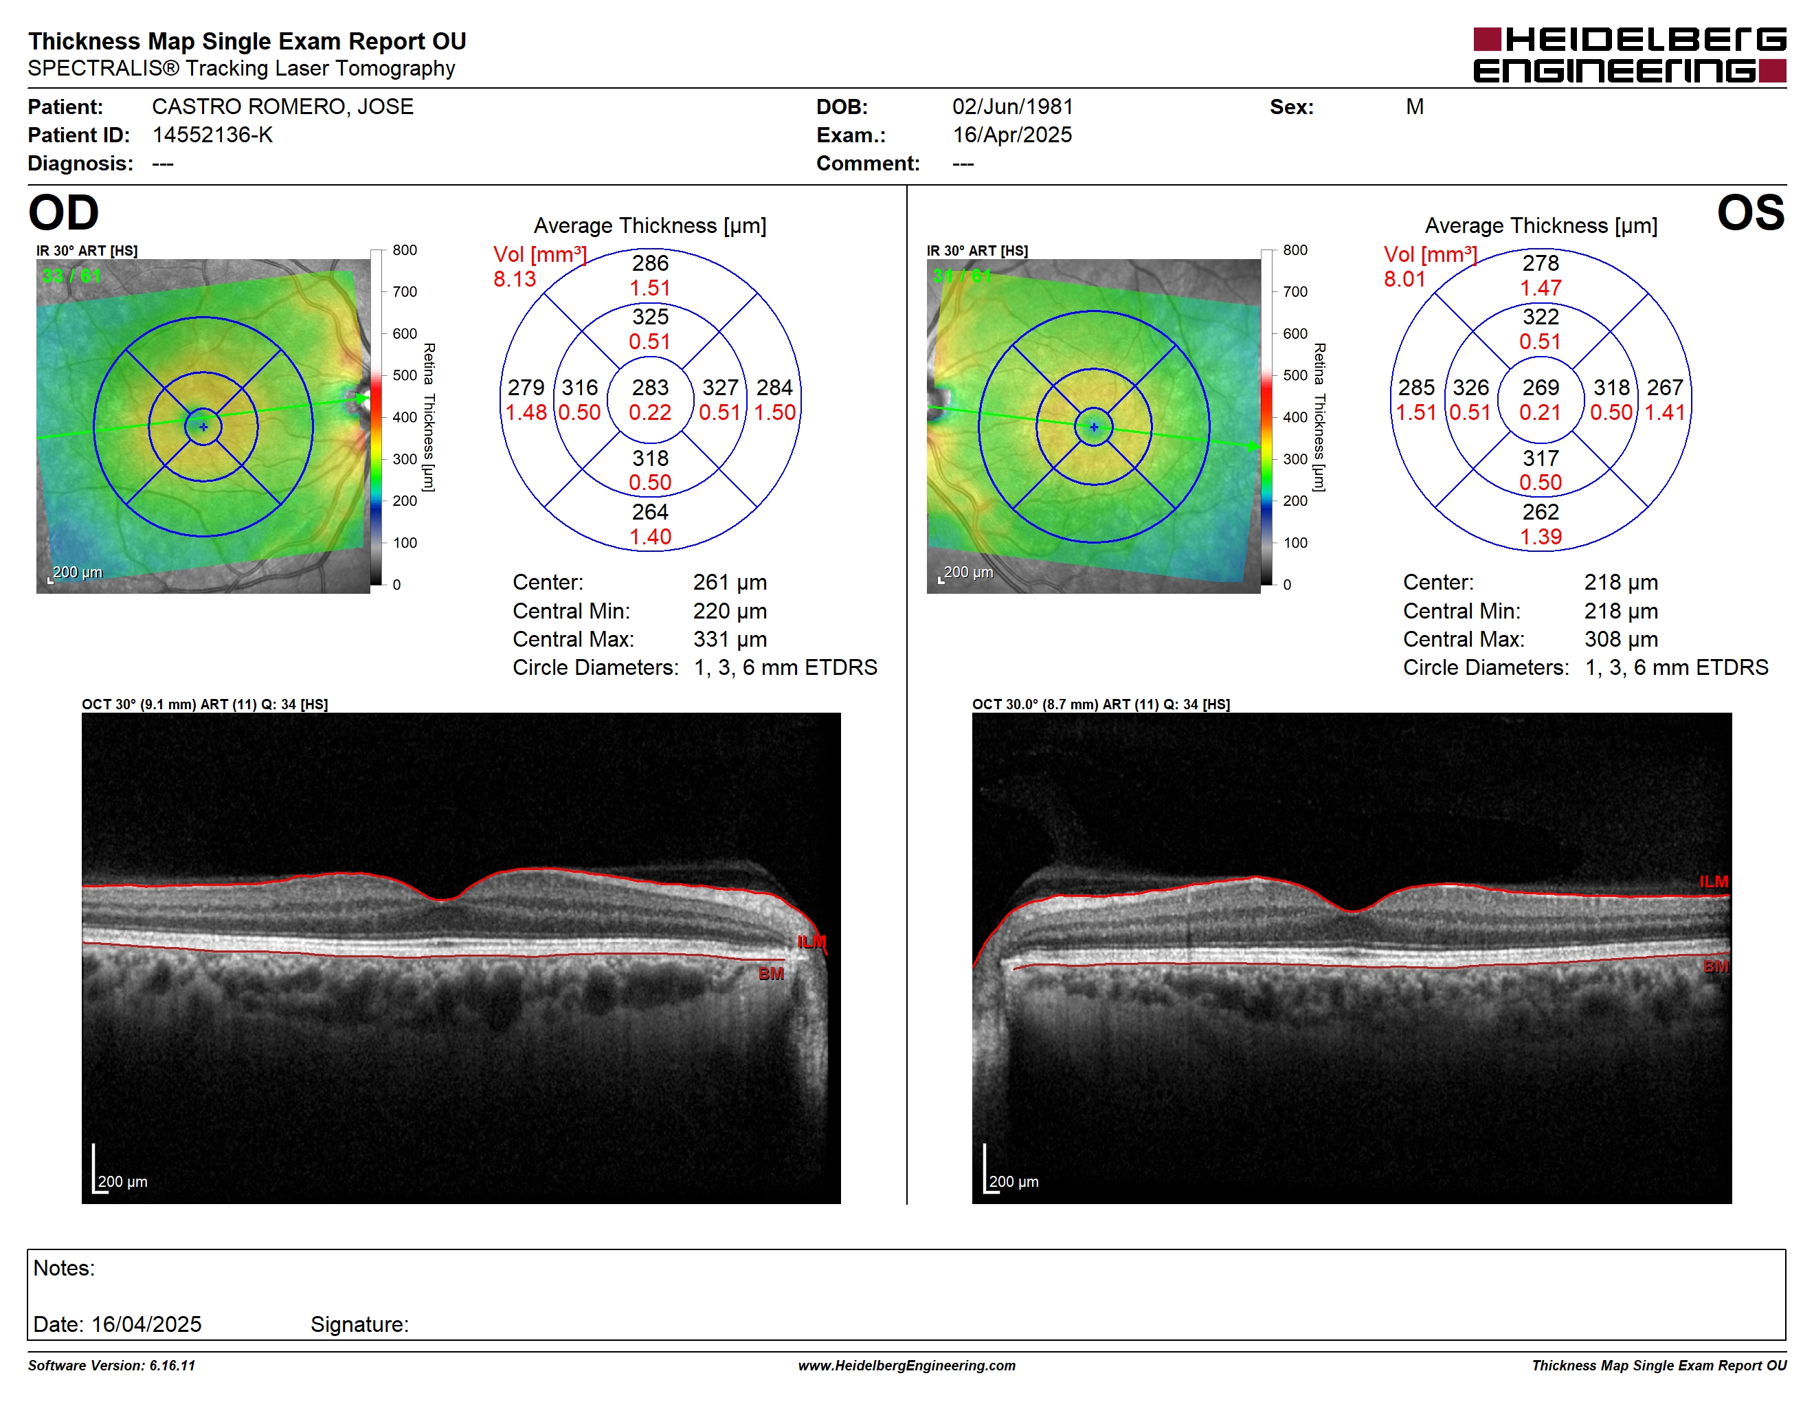Click the red 'BM' label in the OS B-scan
The height and width of the screenshot is (1402, 1814).
click(x=1716, y=967)
